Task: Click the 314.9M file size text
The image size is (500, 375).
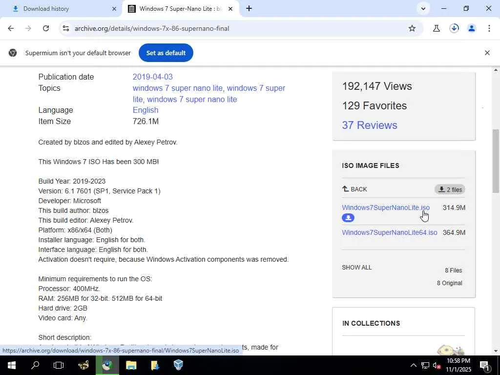Action: [454, 208]
